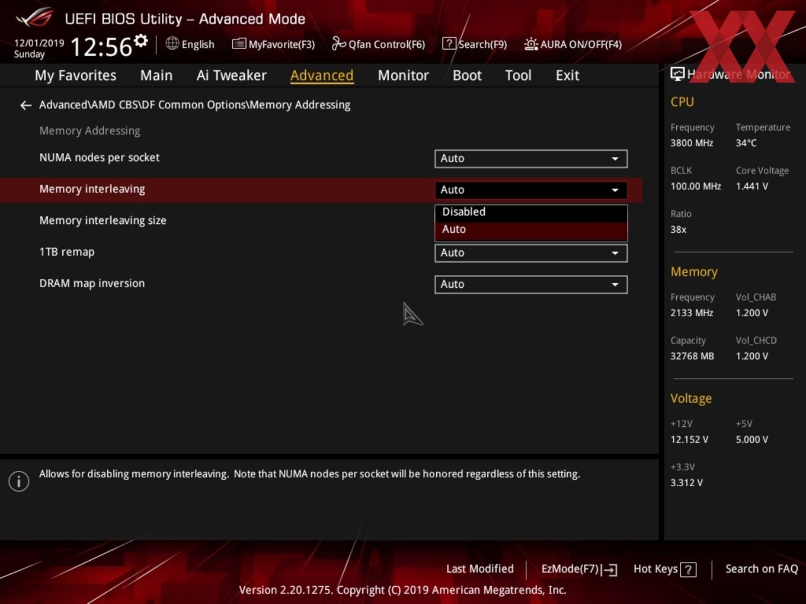Open the Monitor tab

[x=403, y=75]
